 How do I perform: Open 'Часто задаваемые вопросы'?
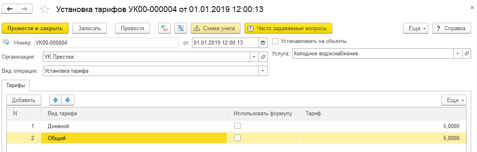click(288, 28)
